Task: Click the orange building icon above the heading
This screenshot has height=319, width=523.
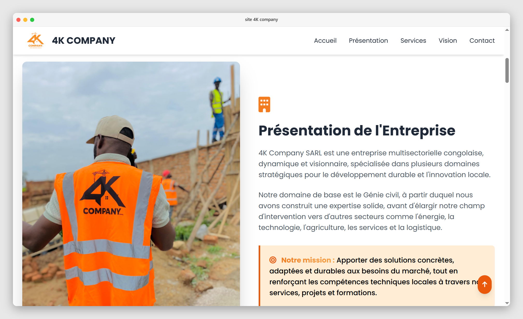Action: [x=264, y=104]
